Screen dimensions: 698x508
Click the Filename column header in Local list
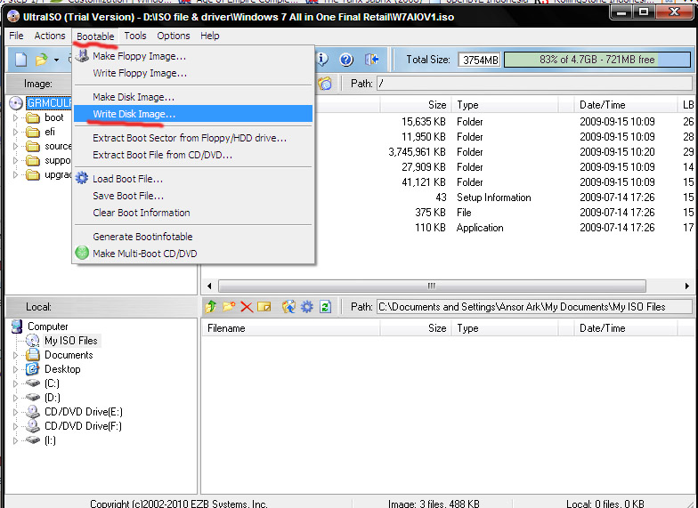290,328
